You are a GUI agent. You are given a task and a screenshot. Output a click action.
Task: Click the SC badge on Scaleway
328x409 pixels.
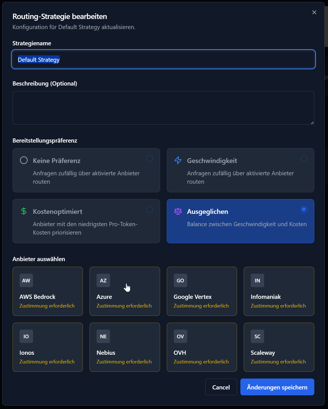point(257,336)
